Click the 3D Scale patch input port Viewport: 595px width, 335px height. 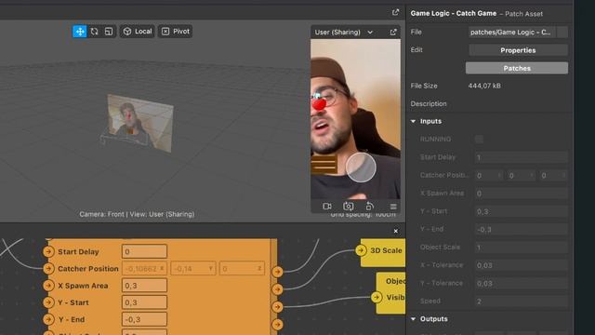362,250
